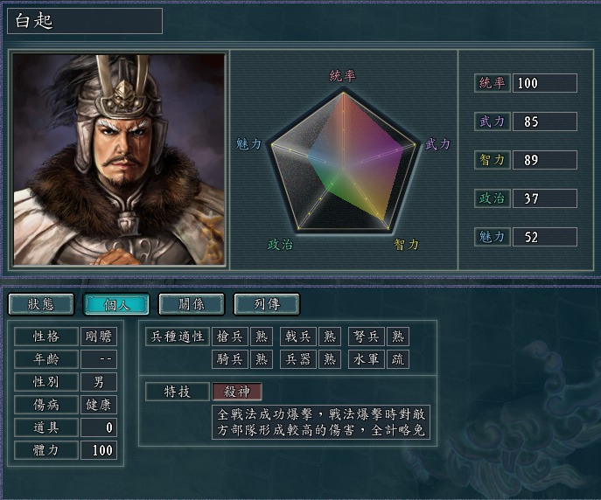Screen dimensions: 601x500
Task: Click the 弩兵 troop aptitude cell
Action: click(367, 337)
